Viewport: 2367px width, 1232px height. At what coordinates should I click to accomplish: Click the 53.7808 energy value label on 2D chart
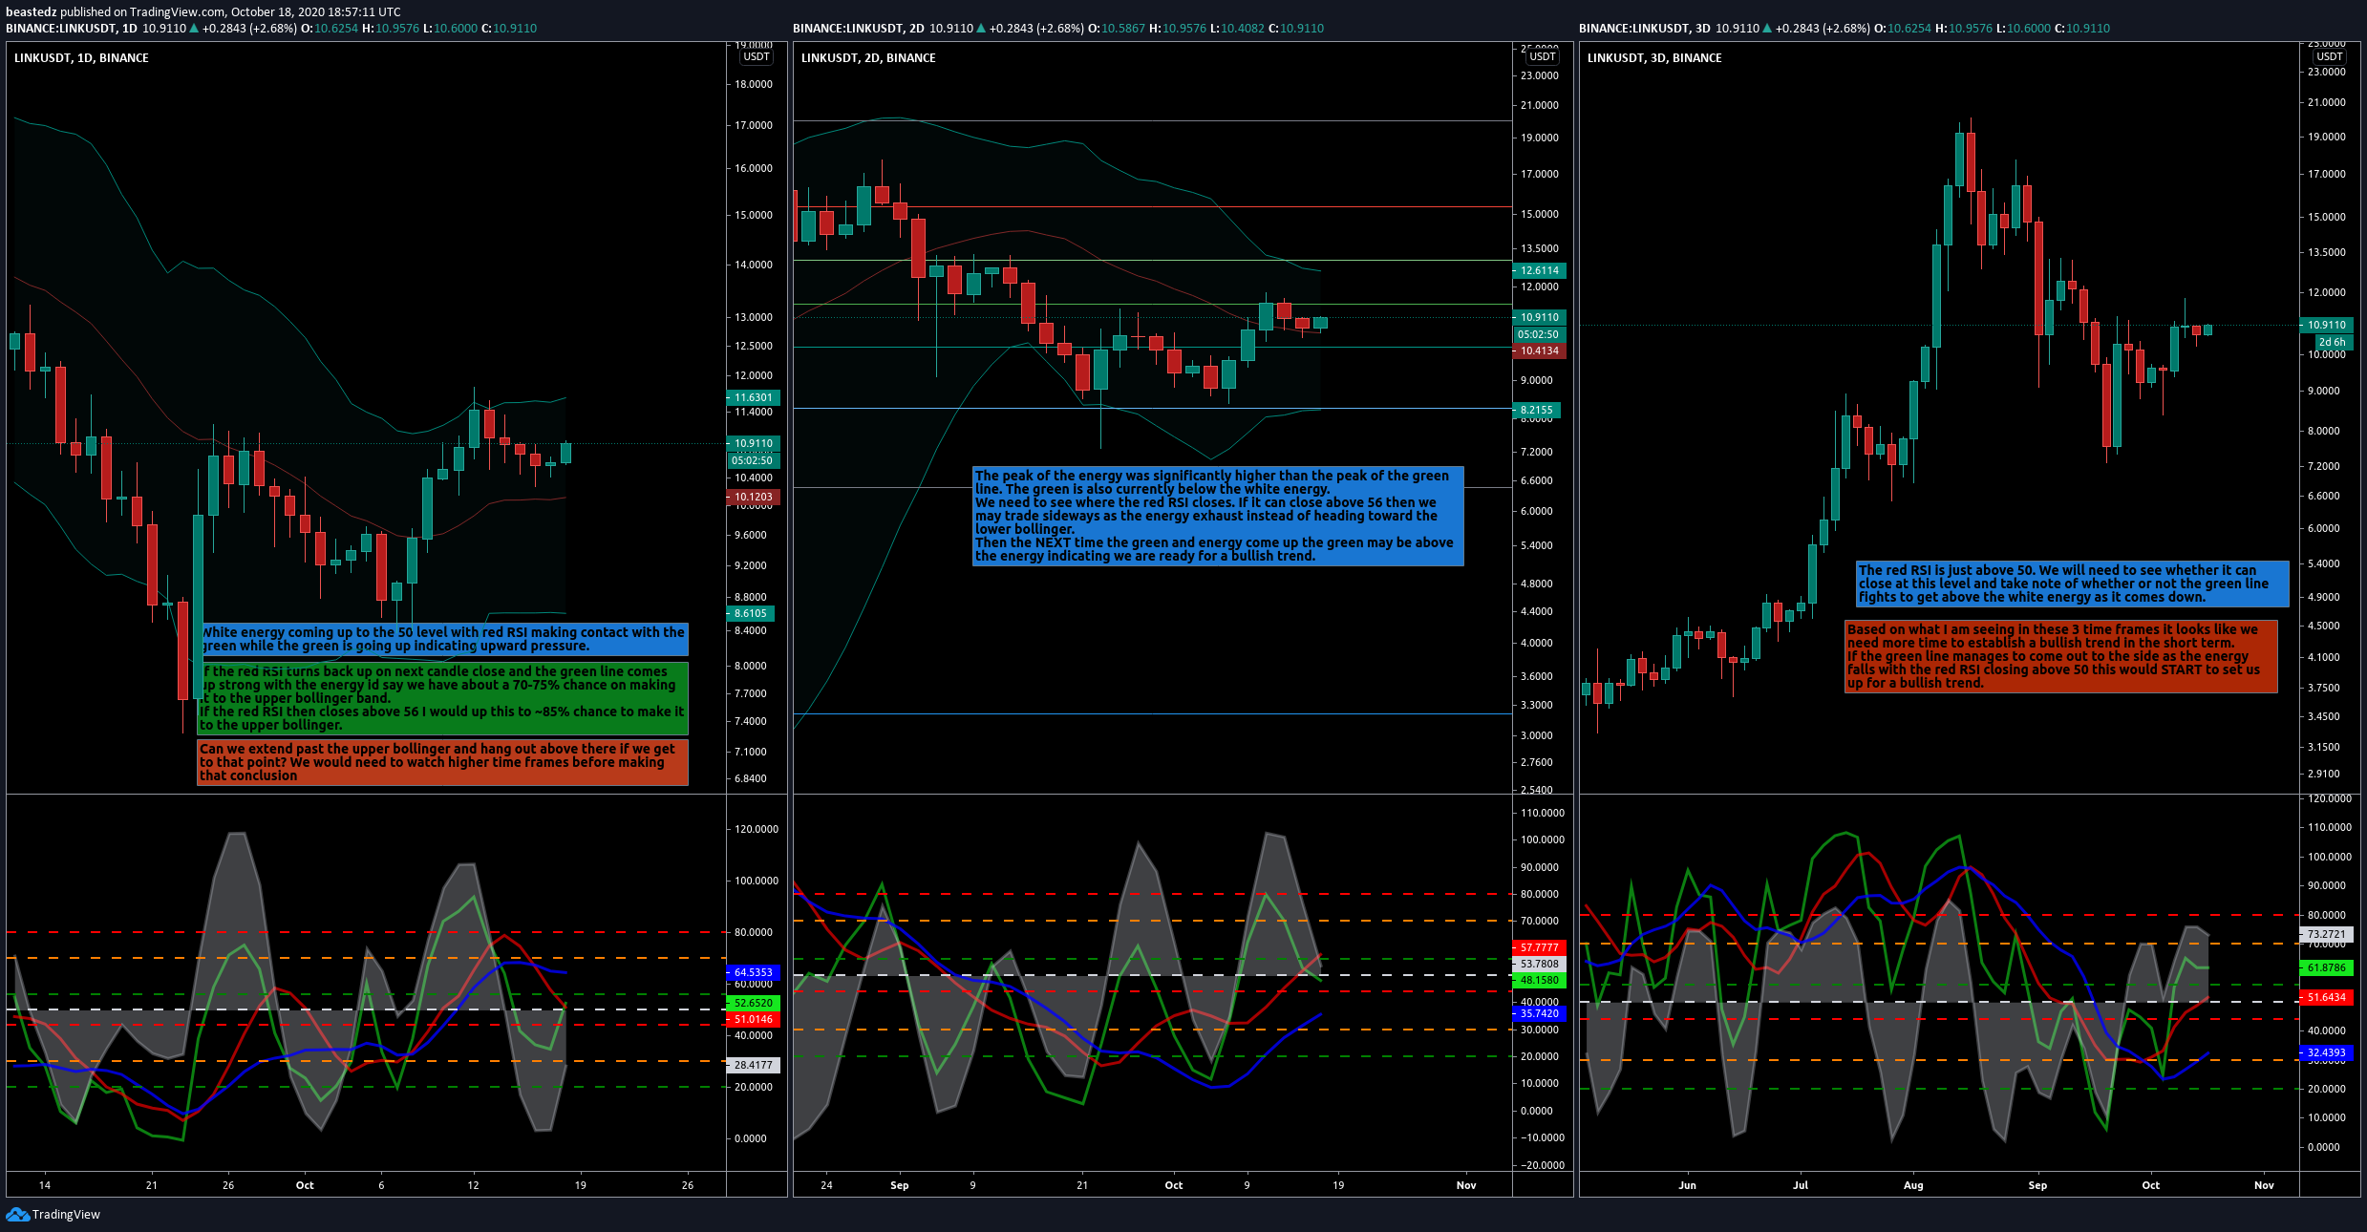tap(1539, 964)
